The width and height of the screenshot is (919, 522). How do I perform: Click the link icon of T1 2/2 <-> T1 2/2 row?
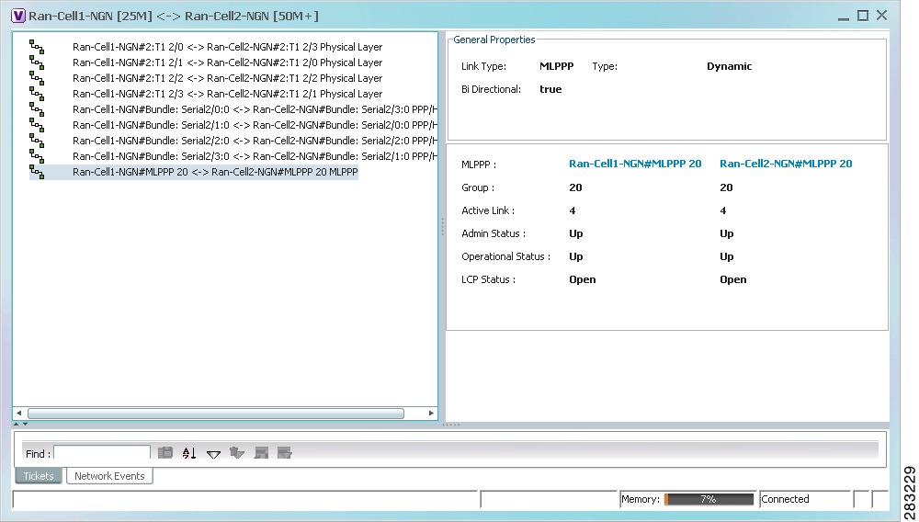[x=37, y=78]
